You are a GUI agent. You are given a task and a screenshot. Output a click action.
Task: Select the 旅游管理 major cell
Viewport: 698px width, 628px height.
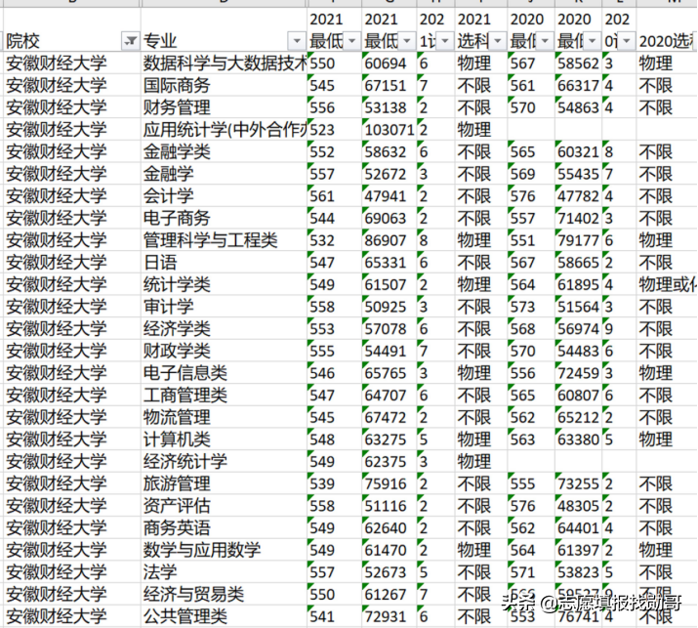224,483
